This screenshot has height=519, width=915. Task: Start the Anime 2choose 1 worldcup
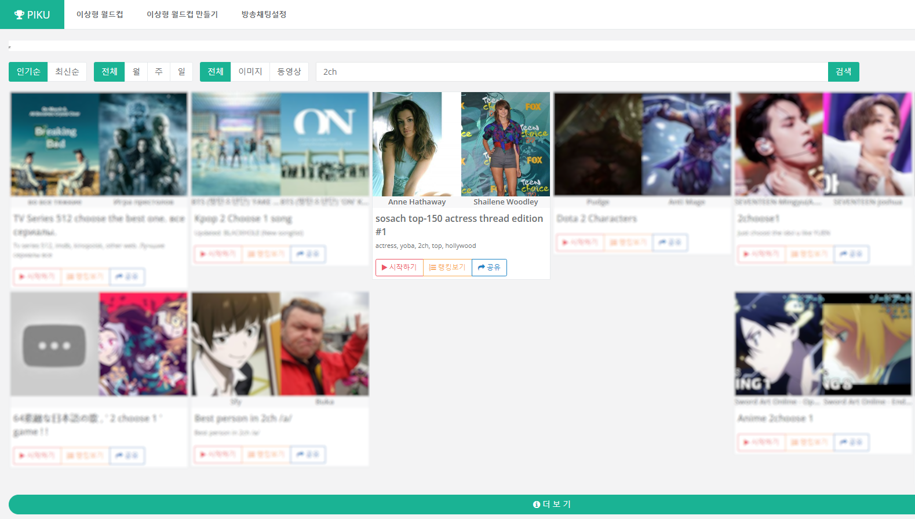tap(761, 443)
